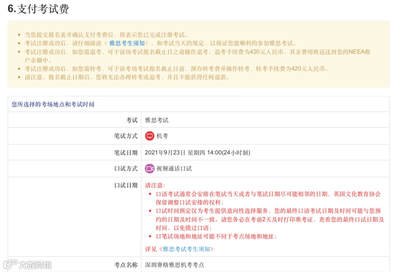Click the red 机考 computer icon
The image size is (397, 272).
pos(149,136)
